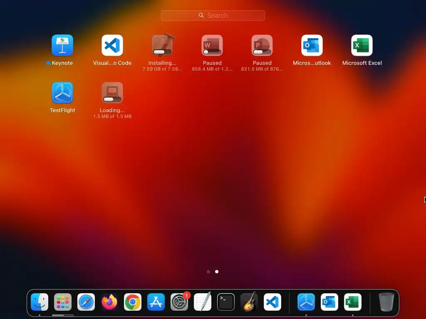
Task: Open System Preferences with badge in Dock
Action: click(x=179, y=302)
